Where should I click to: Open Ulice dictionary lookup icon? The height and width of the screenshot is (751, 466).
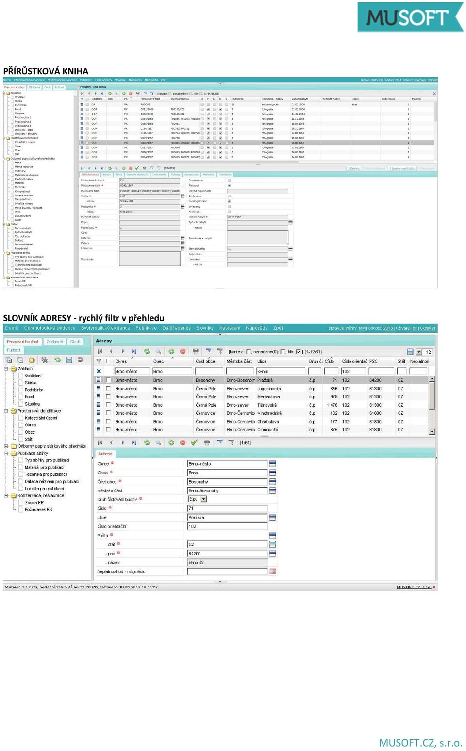273,518
